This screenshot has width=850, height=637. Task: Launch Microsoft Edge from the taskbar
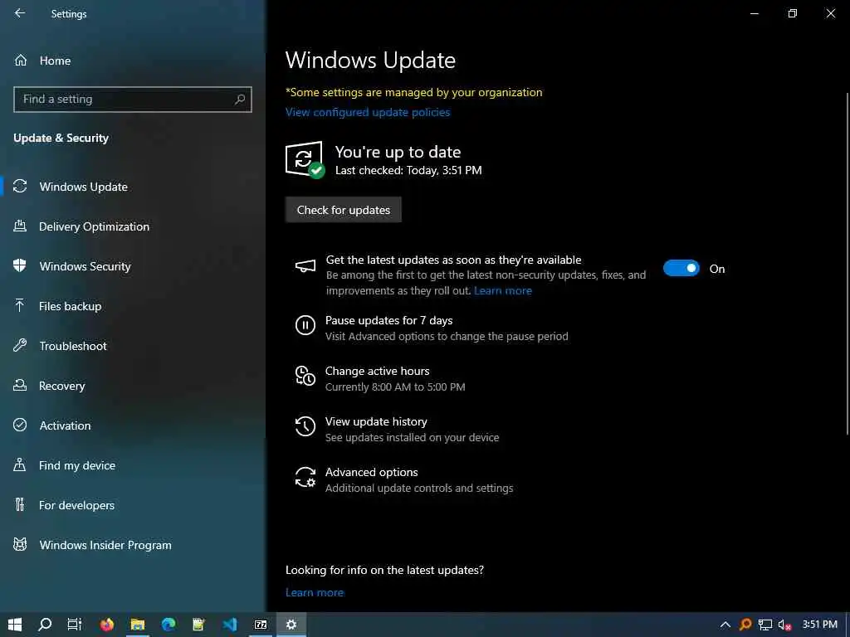169,625
